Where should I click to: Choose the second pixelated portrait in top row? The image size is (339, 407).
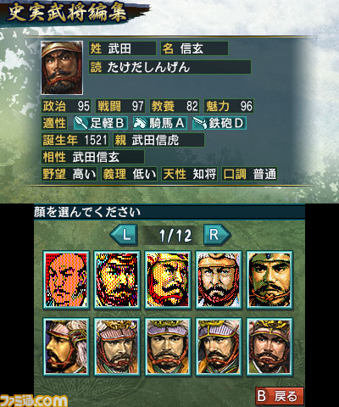point(117,280)
